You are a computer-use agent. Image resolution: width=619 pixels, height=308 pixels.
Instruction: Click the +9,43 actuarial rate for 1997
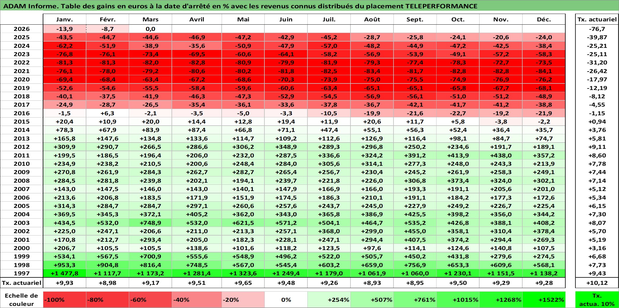(597, 273)
